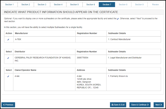Proceed with the Next button
This screenshot has width=166, height=109.
tap(159, 105)
